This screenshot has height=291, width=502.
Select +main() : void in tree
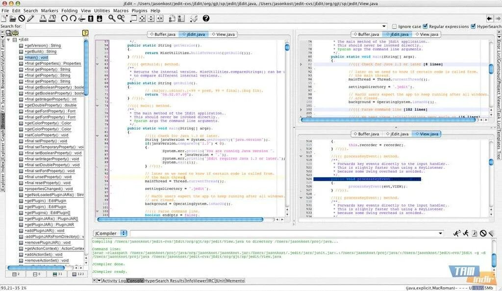click(x=36, y=58)
